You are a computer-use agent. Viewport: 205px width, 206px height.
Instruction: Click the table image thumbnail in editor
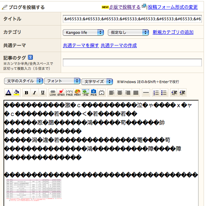34,190
